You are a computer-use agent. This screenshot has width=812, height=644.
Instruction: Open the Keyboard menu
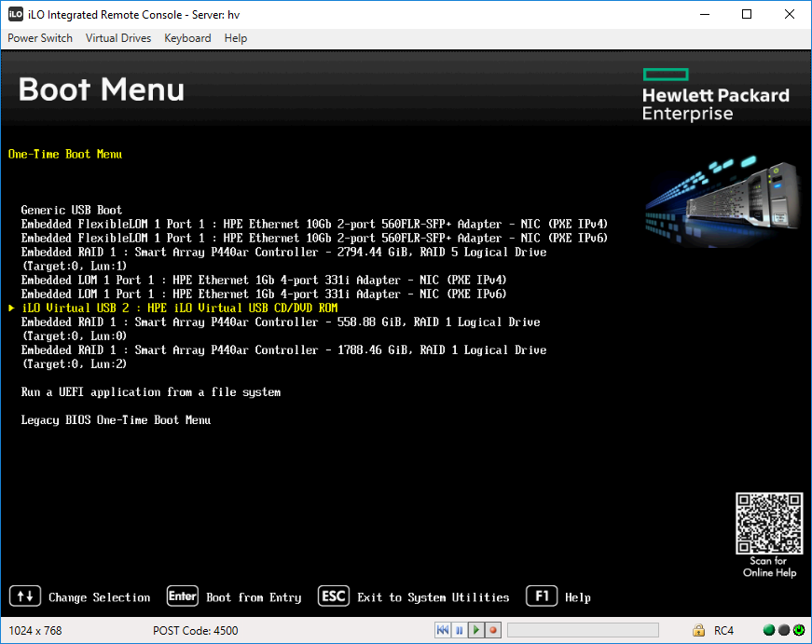(187, 38)
